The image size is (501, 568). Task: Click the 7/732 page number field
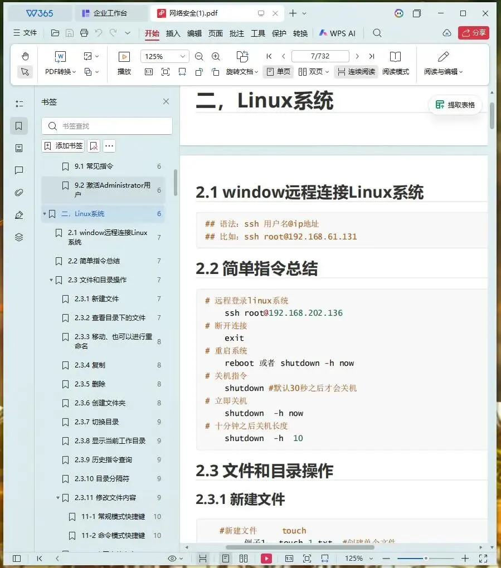coord(320,56)
